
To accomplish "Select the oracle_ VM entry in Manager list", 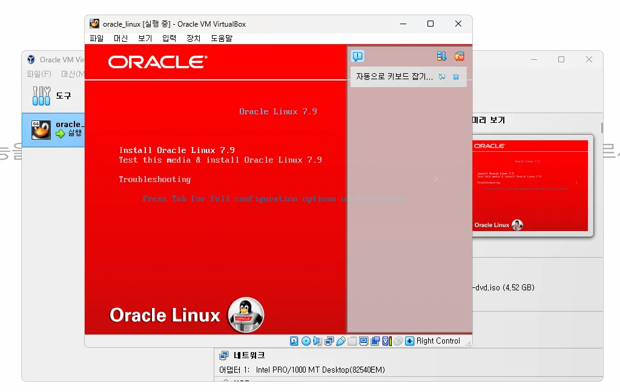I will click(53, 130).
